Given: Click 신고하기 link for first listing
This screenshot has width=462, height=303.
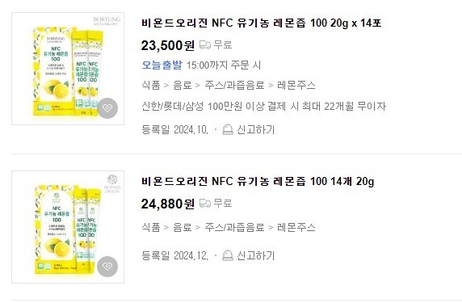Looking at the screenshot, I should click(256, 130).
